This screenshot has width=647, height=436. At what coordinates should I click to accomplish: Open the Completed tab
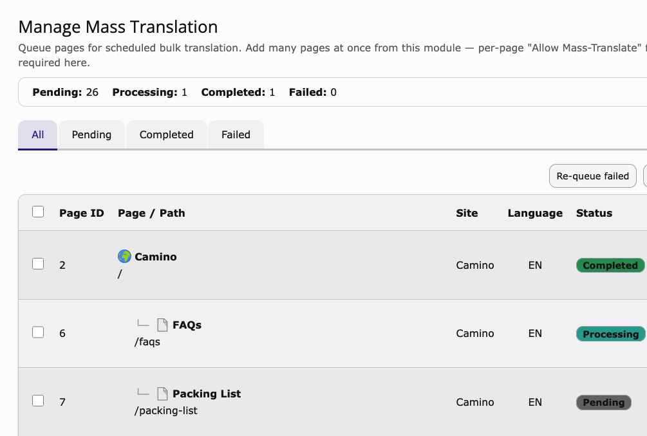point(166,135)
